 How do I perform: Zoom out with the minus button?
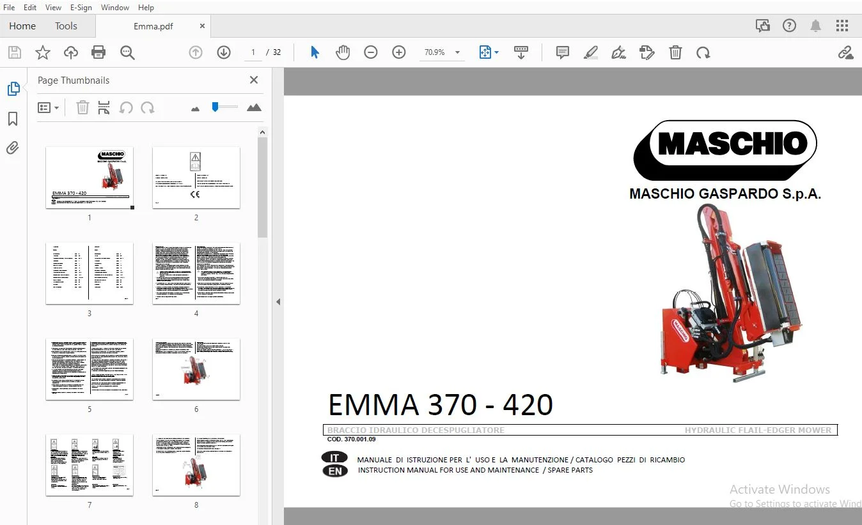click(371, 52)
